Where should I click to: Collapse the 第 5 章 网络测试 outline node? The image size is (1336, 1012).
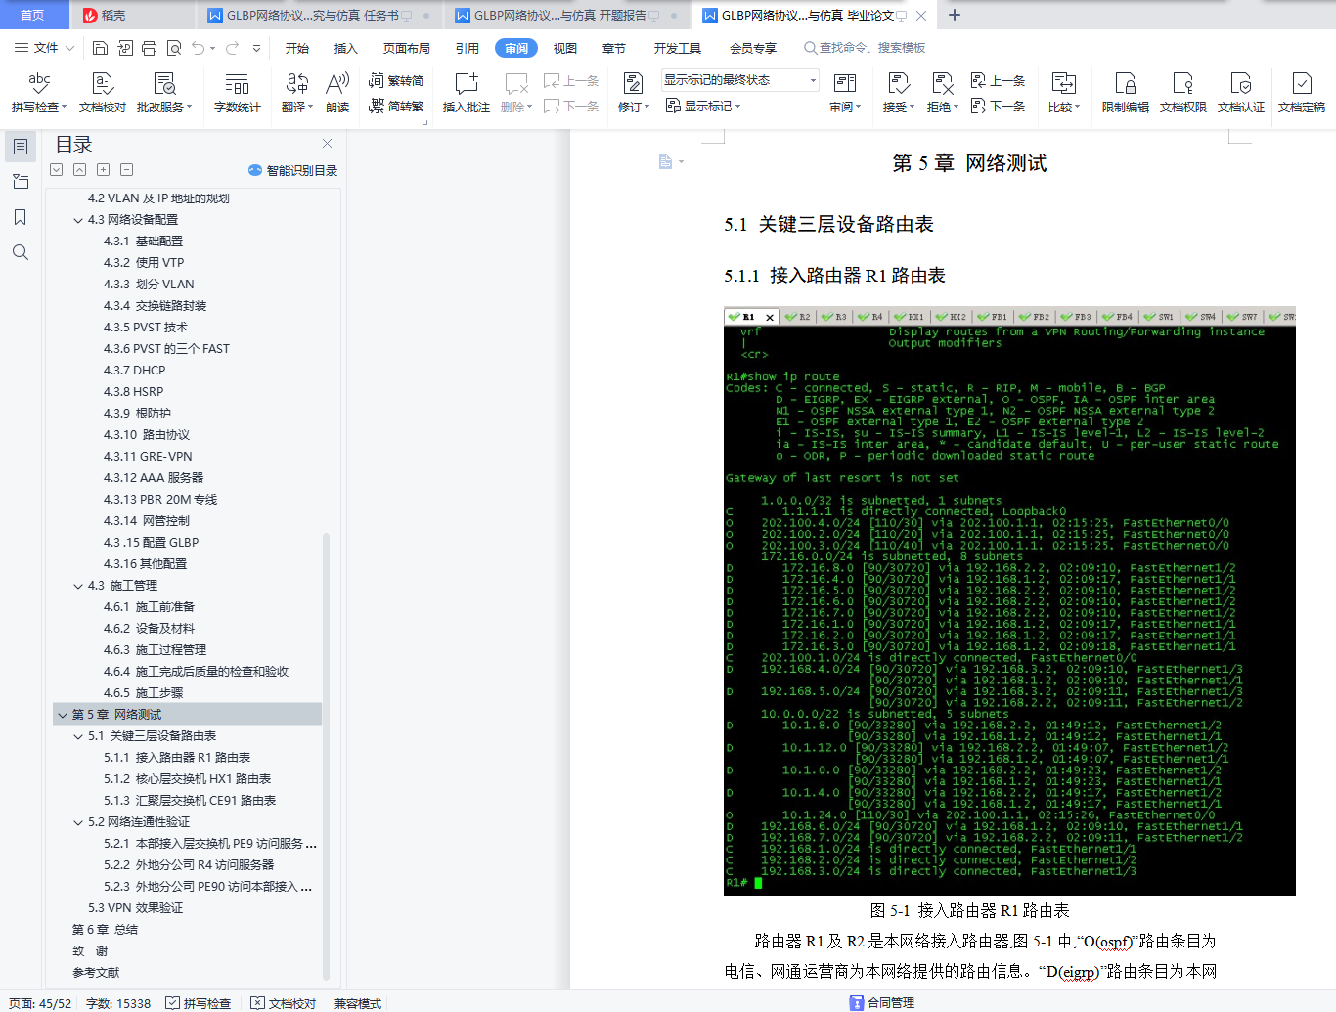(63, 715)
